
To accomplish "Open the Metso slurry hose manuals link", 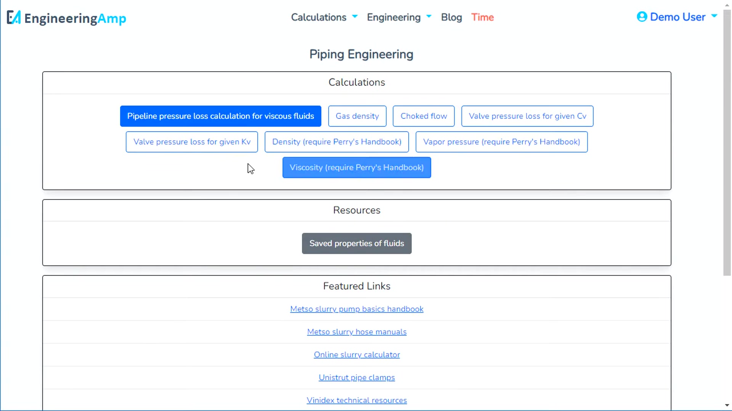I will (x=357, y=331).
